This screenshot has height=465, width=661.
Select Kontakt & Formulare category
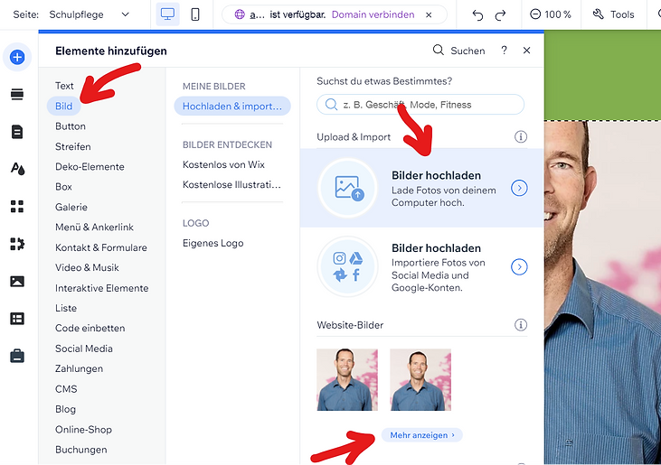click(x=101, y=247)
